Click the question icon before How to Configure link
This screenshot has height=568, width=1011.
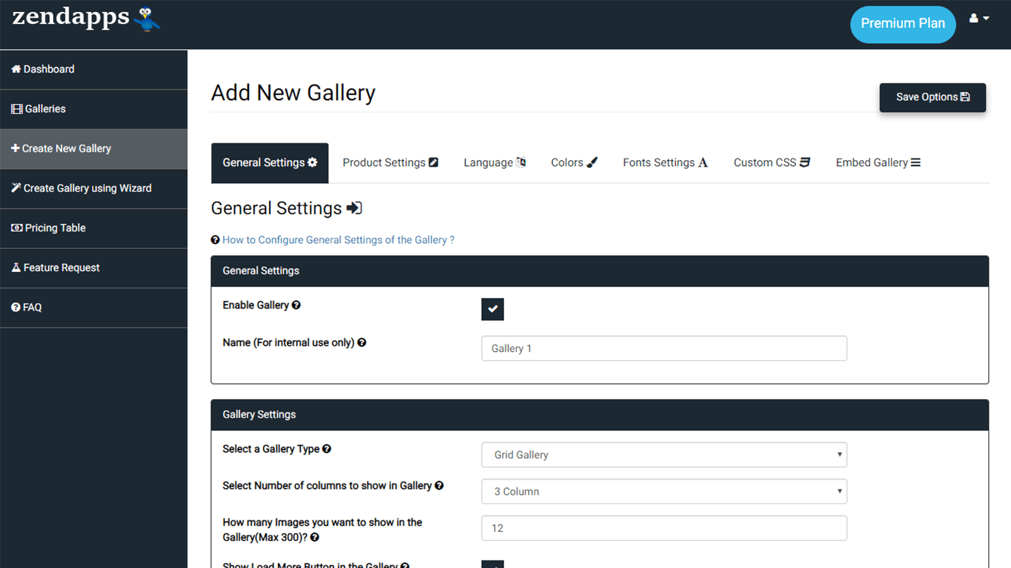215,240
